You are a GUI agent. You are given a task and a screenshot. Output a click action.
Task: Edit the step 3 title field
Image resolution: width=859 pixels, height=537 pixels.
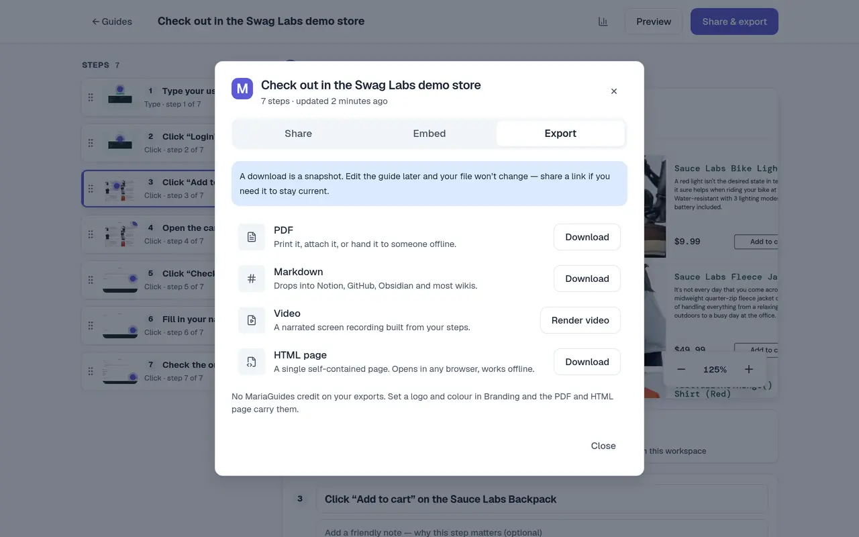pyautogui.click(x=542, y=499)
